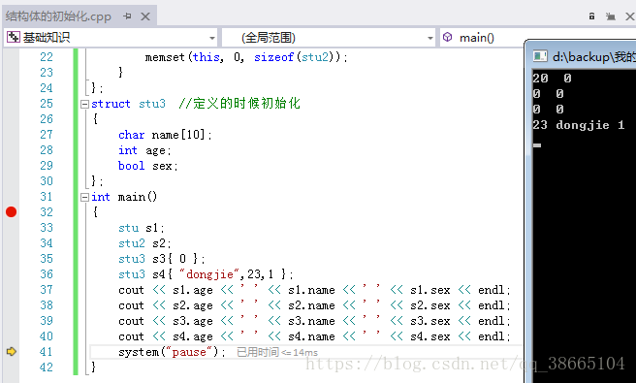Screen dimensions: 636x383
Task: Click on int age; declaration
Action: 144,150
